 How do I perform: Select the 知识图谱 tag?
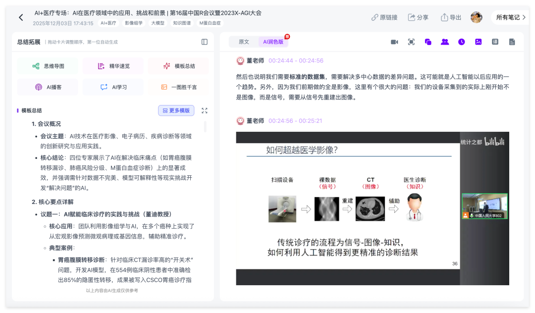182,23
